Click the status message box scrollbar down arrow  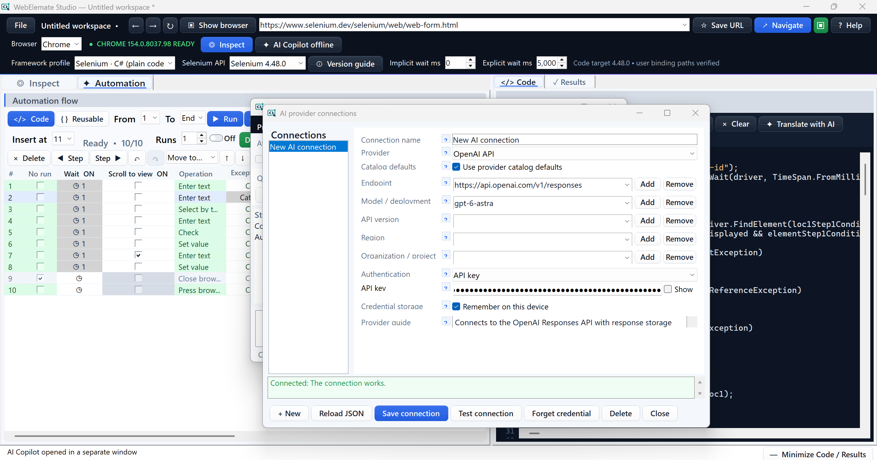coord(700,394)
